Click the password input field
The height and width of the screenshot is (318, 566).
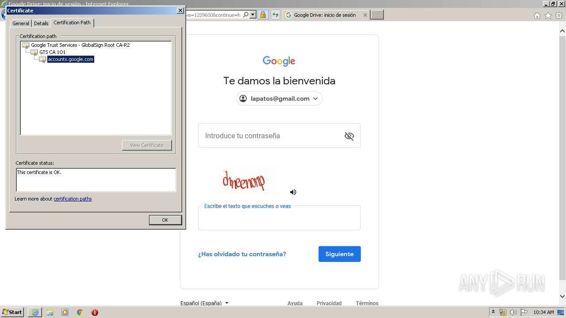pos(279,136)
